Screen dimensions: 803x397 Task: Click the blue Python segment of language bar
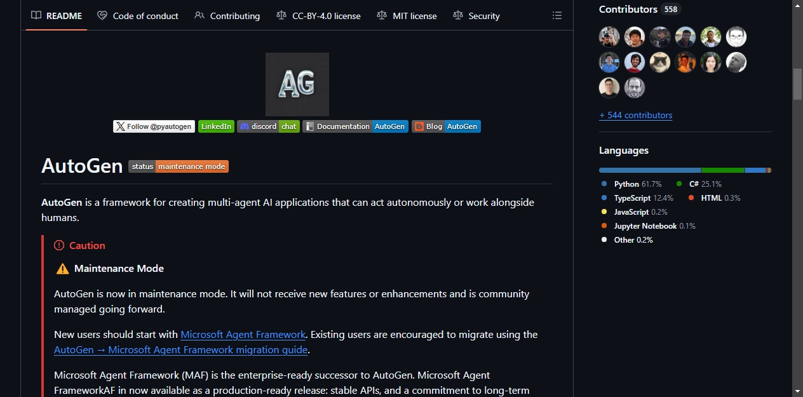coord(650,170)
